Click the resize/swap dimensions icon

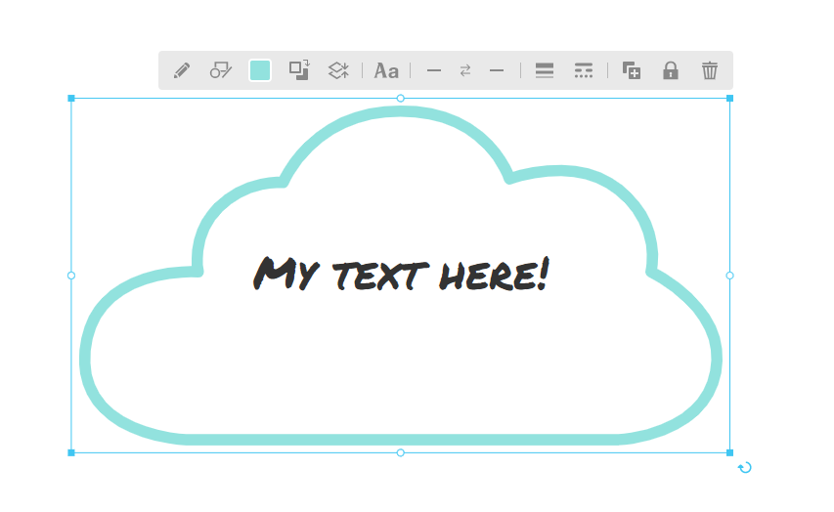pyautogui.click(x=299, y=69)
